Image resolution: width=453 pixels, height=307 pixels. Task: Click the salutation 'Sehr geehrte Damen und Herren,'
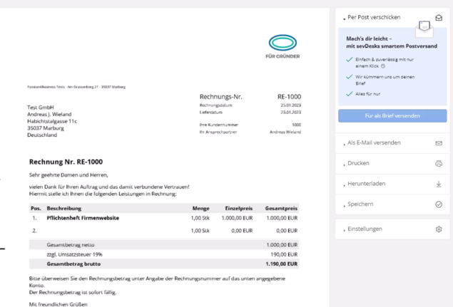[68, 175]
